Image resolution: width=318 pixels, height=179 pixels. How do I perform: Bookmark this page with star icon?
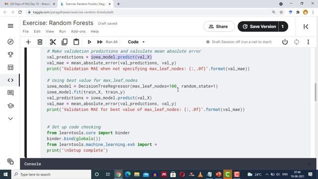281,12
